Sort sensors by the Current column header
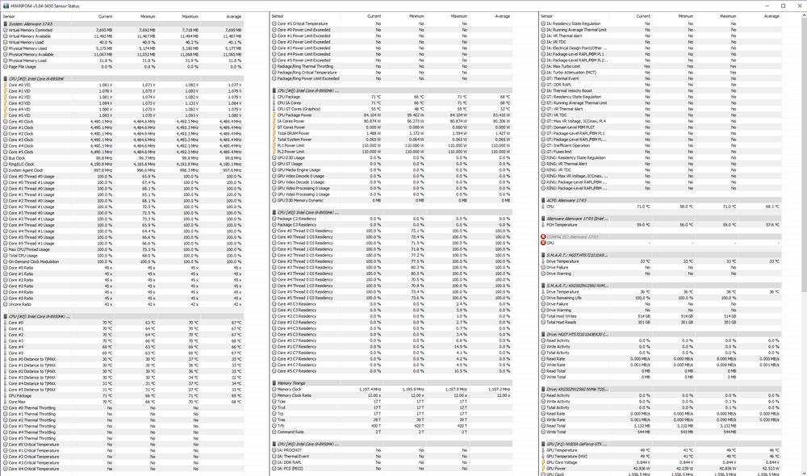Screen dimensions: 807x476 pyautogui.click(x=106, y=15)
